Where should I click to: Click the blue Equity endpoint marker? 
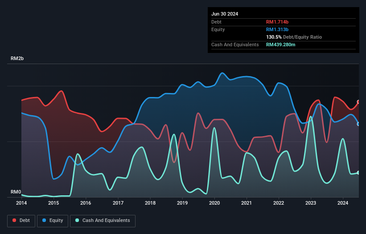pyautogui.click(x=358, y=124)
